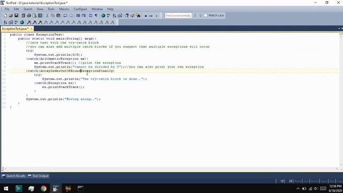Click the "public class ExceptionTest" line
Image resolution: width=343 pixels, height=193 pixels.
tap(37, 34)
